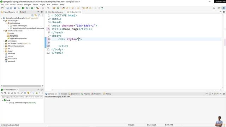
Task: Click the Boot Dashboard filter funnel icon
Action: (33, 93)
